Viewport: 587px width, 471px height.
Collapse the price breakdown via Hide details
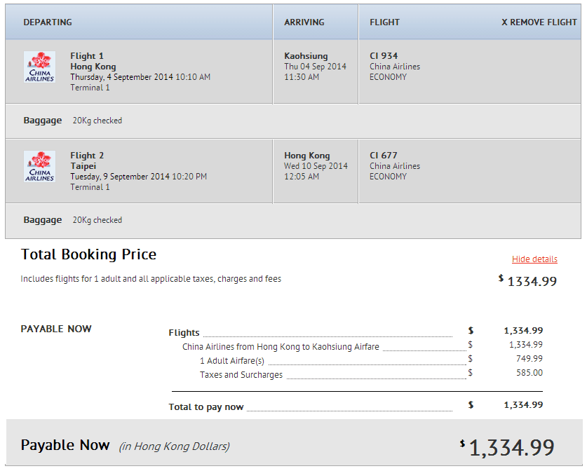coord(534,259)
